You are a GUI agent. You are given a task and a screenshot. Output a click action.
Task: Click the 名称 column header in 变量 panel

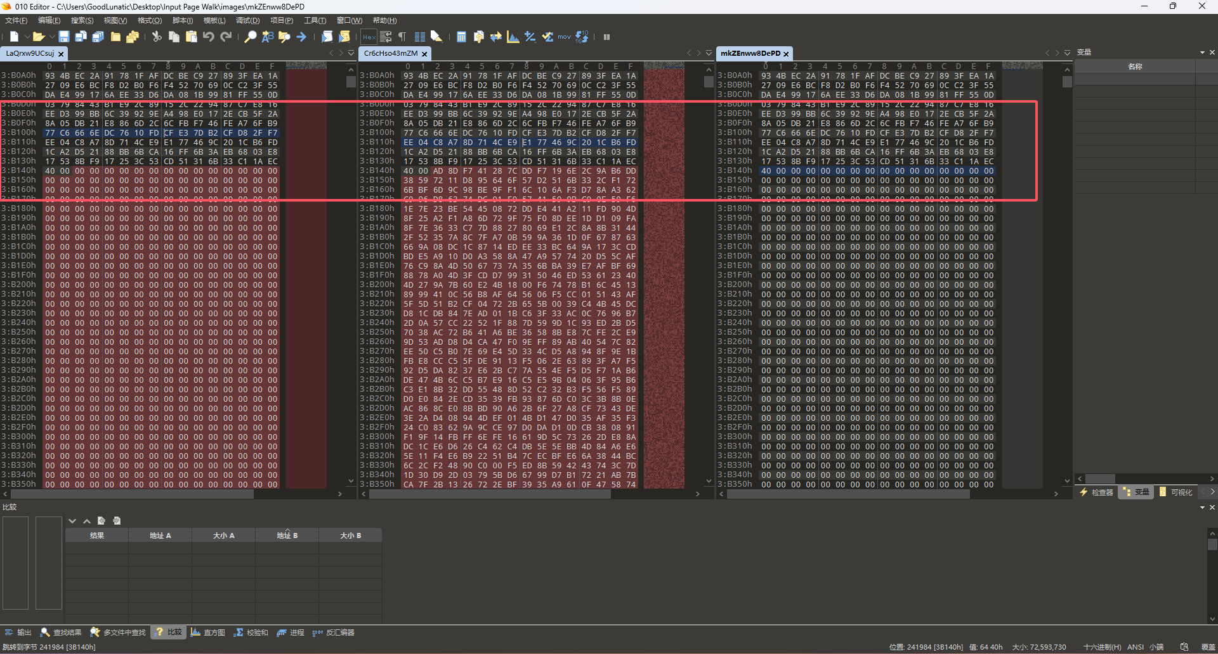tap(1135, 67)
